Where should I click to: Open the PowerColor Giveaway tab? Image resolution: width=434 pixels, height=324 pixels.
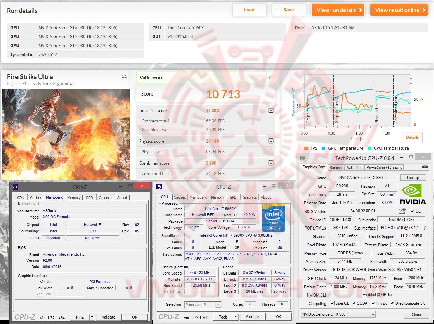[384, 168]
